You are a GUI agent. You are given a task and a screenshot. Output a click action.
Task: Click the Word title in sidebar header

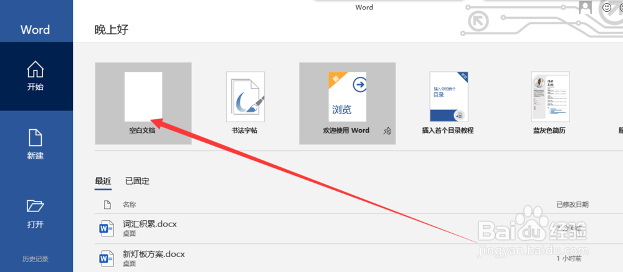click(x=35, y=30)
